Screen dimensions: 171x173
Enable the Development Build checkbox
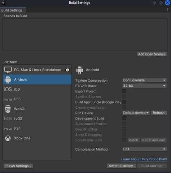[124, 118]
